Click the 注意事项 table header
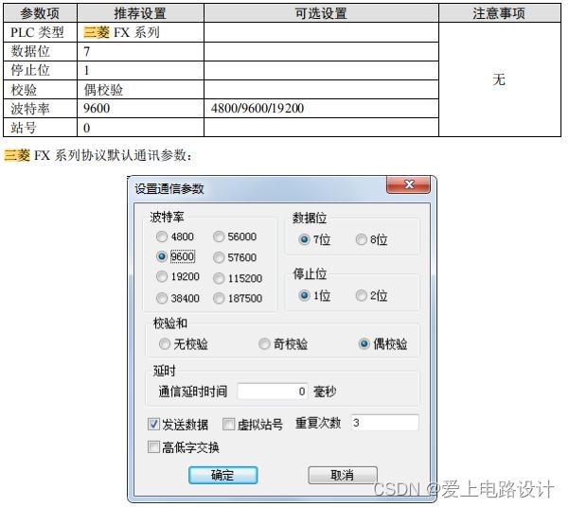Image resolution: width=569 pixels, height=507 pixels. 499,13
